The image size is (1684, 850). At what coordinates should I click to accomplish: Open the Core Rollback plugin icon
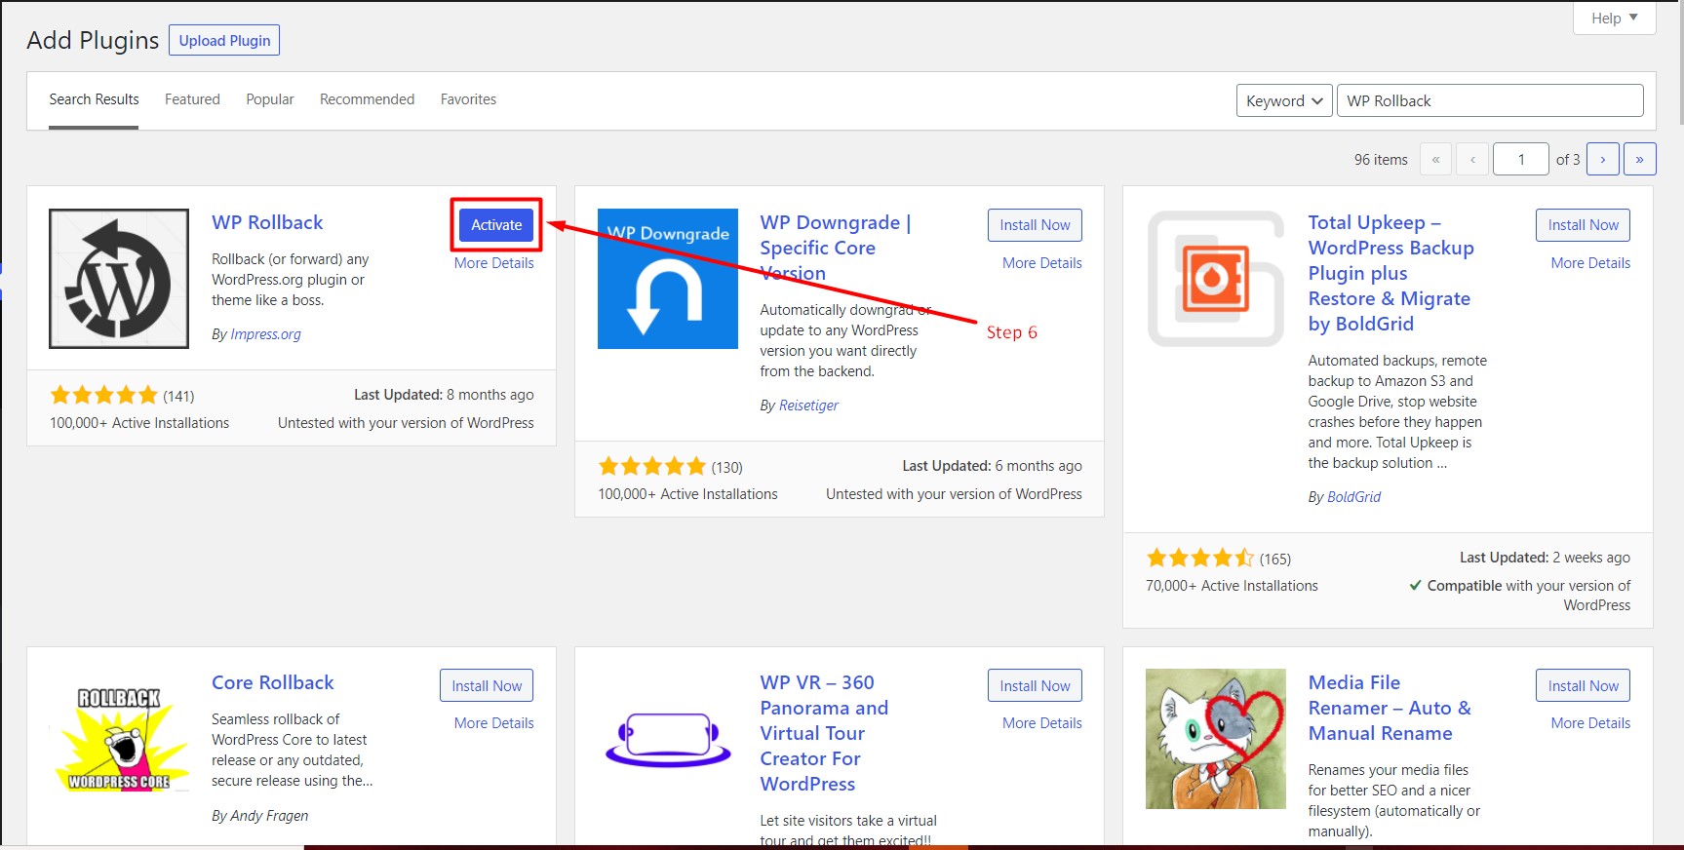pos(119,739)
